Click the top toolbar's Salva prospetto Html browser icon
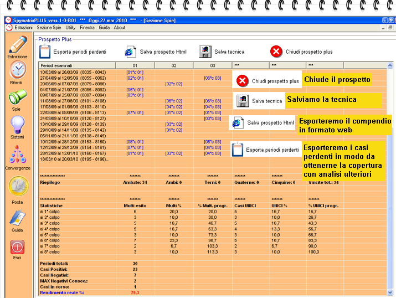The height and width of the screenshot is (298, 396). (131, 52)
